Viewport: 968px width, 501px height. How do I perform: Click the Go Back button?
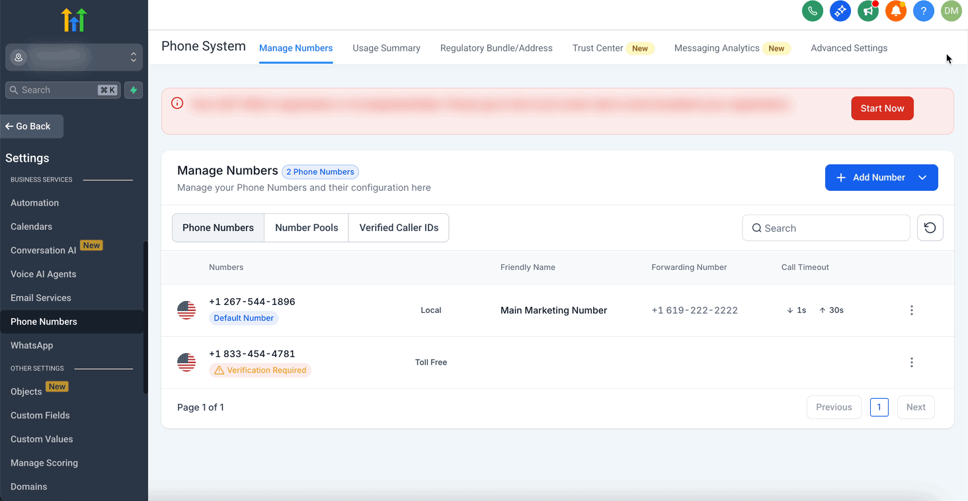32,126
